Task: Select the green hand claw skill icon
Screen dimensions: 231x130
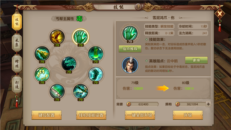Action: coord(81,37)
